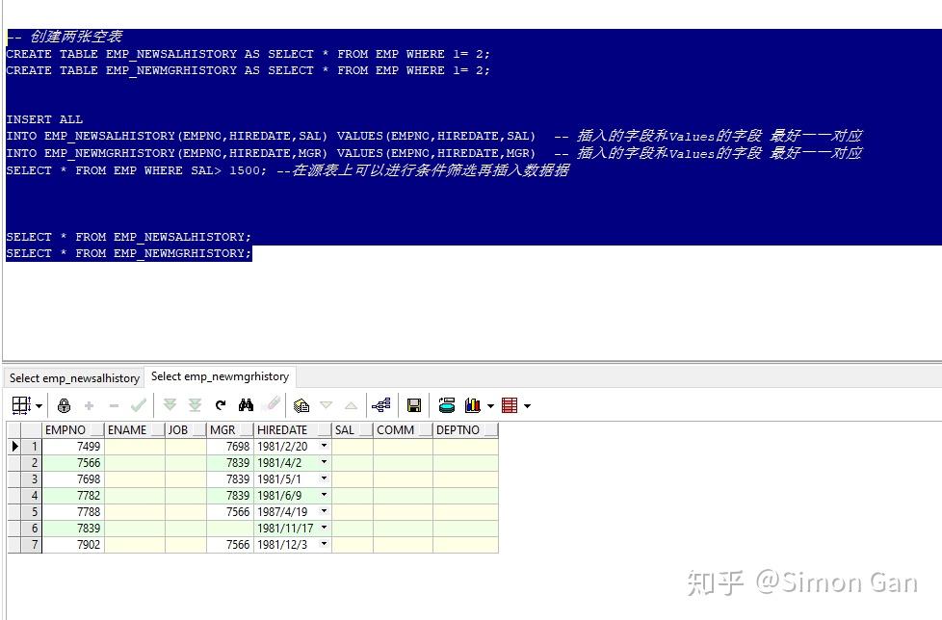Open the report grid dropdown arrow

coord(527,404)
